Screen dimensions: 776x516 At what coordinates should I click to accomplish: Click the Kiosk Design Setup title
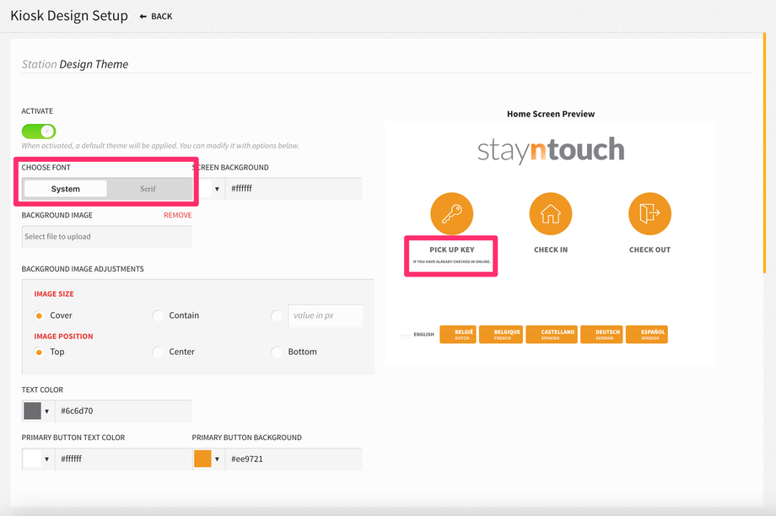(69, 16)
